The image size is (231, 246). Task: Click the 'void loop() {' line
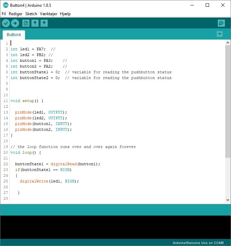(x=26, y=152)
